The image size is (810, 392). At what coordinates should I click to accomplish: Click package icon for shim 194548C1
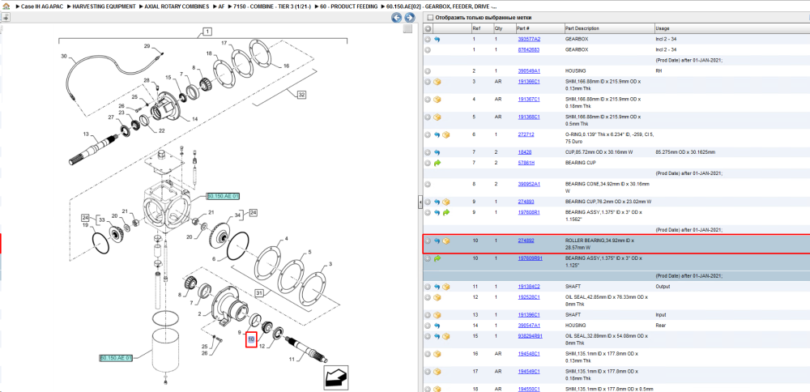[x=437, y=354]
